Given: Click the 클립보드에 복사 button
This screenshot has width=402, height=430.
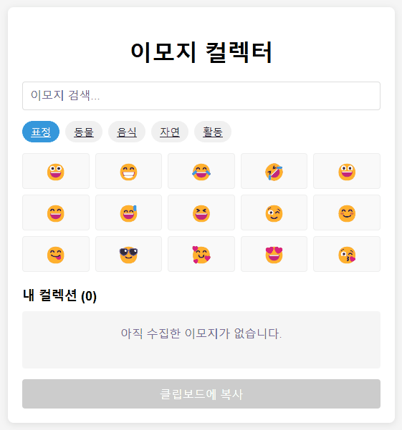Looking at the screenshot, I should click(x=201, y=394).
